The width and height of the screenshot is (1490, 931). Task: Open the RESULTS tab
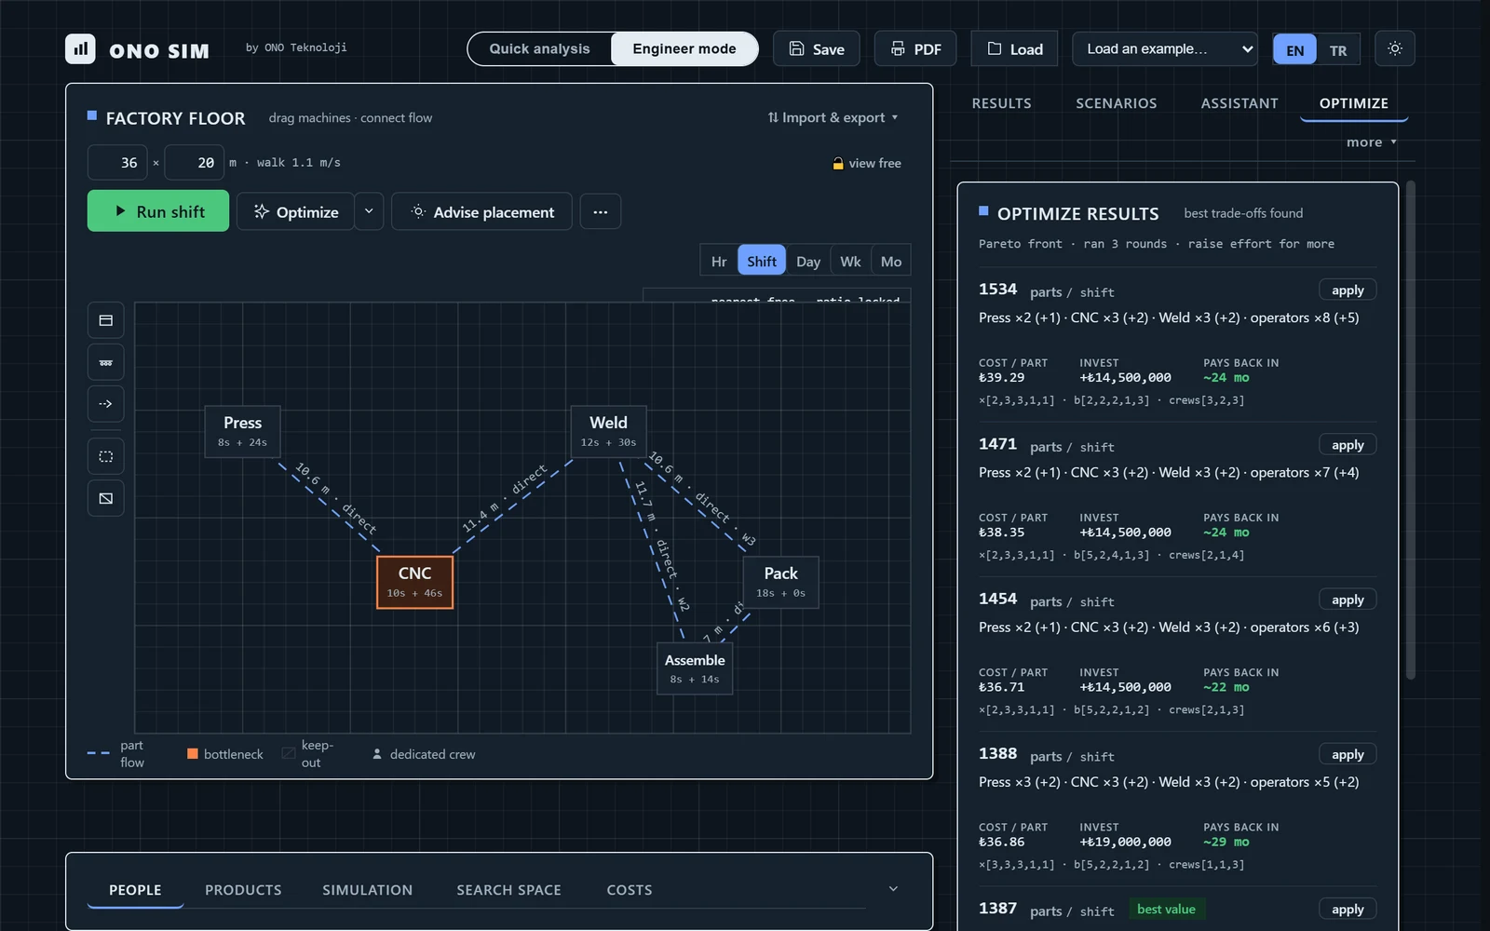click(1001, 103)
